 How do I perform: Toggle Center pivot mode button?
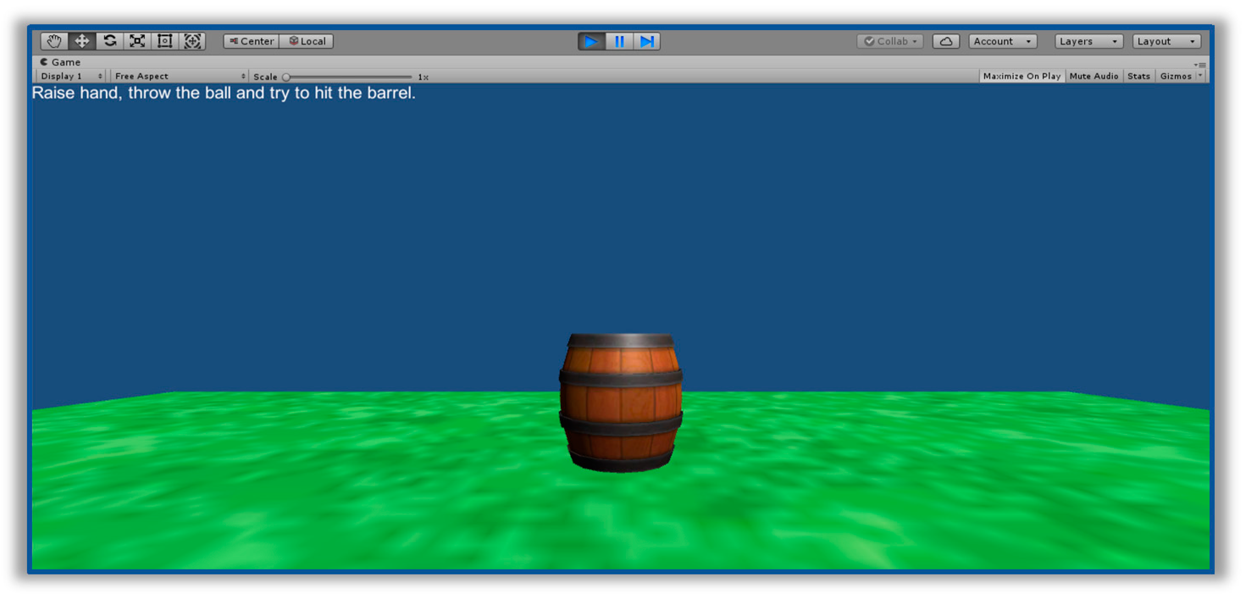[252, 41]
